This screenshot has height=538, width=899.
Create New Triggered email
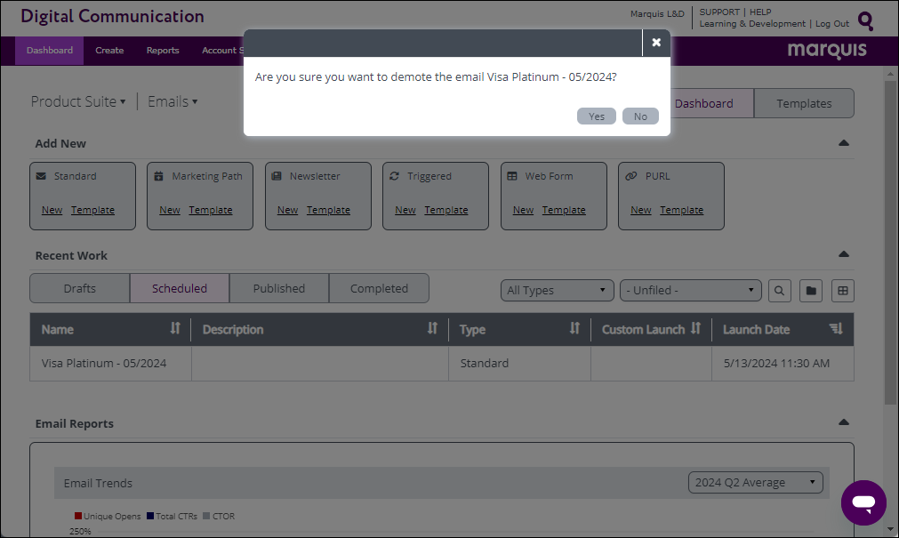(x=405, y=210)
